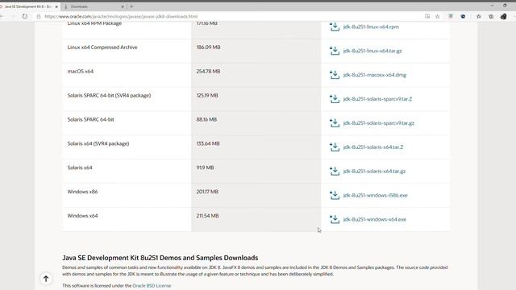516x290 pixels.
Task: Download jdk-8u251-solaris-sparcv9.tar.gz link
Action: click(378, 123)
